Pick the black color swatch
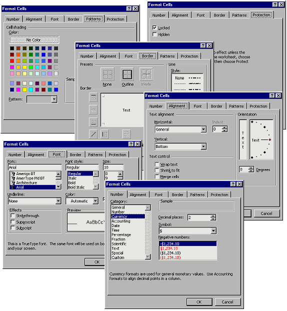The width and height of the screenshot is (287, 311). 12,48
